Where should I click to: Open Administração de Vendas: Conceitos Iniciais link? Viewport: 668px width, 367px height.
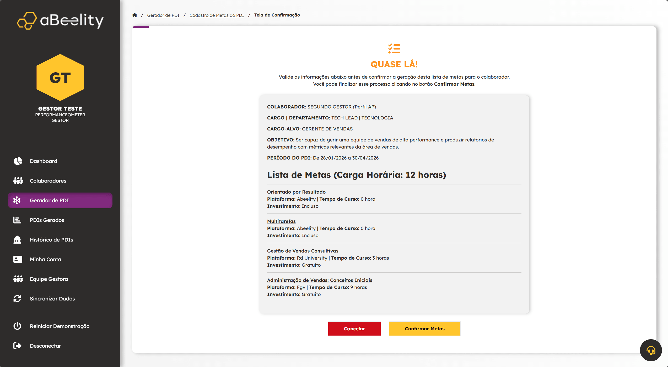point(320,280)
